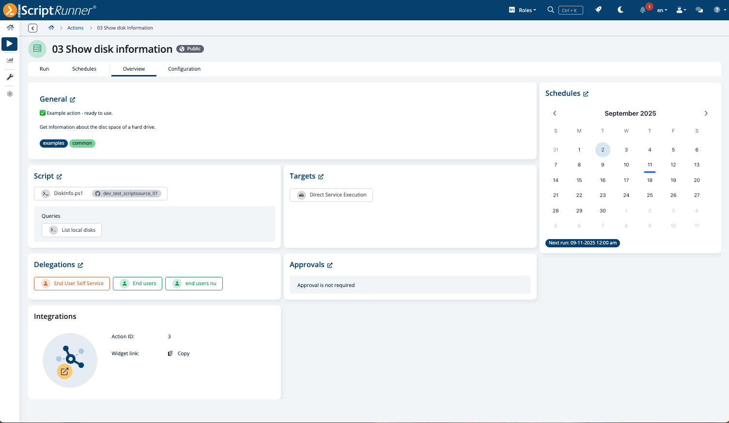Open the wrench tools icon in sidebar

point(10,77)
